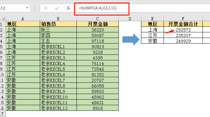Select the amount cell 45962
Viewport: 210px width, 117px height.
pos(97,97)
